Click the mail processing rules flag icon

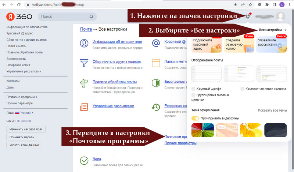coord(84,84)
